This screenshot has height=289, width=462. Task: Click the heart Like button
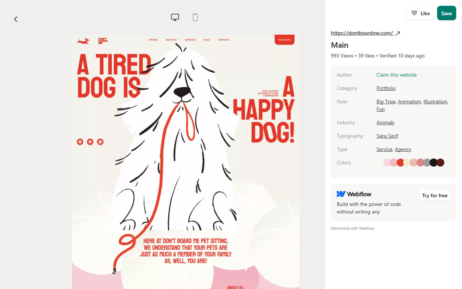(420, 13)
